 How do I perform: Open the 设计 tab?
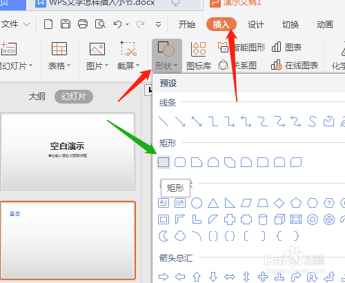(x=256, y=24)
